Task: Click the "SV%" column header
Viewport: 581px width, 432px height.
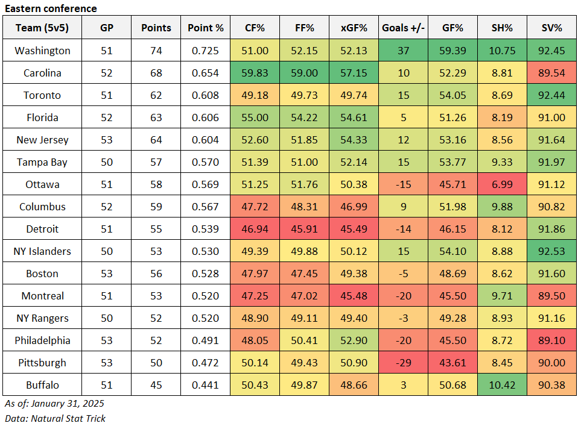Action: coord(551,28)
